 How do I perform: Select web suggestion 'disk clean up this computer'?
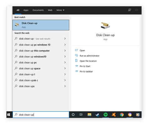pyautogui.click(x=41, y=51)
